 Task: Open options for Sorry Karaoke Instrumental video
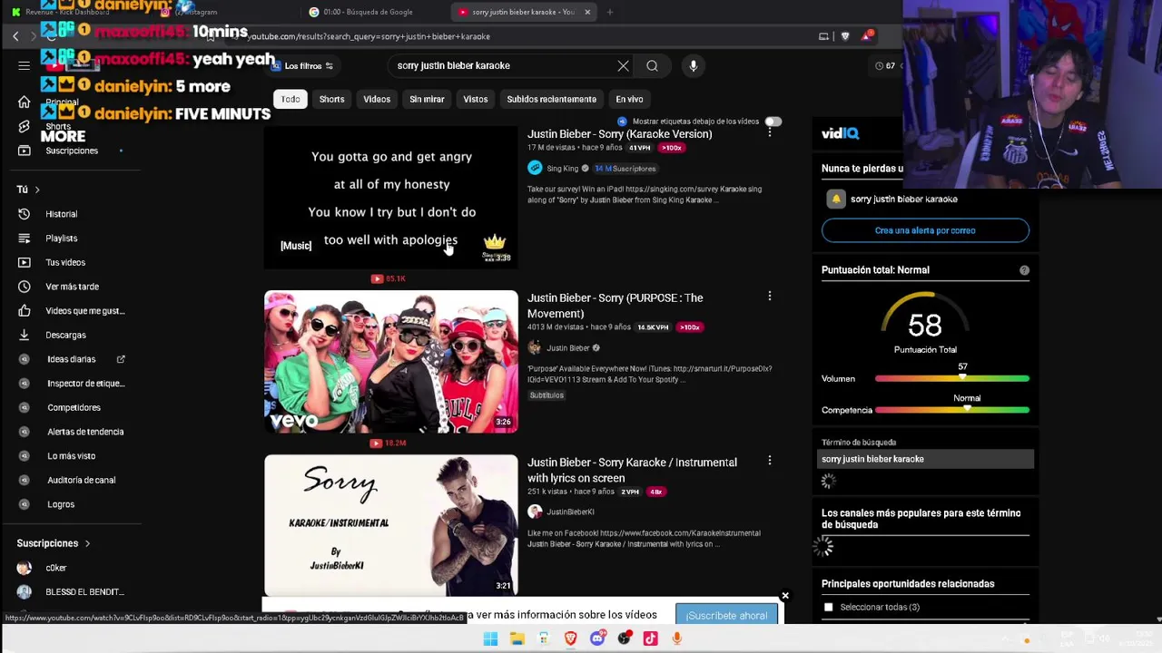(x=770, y=461)
